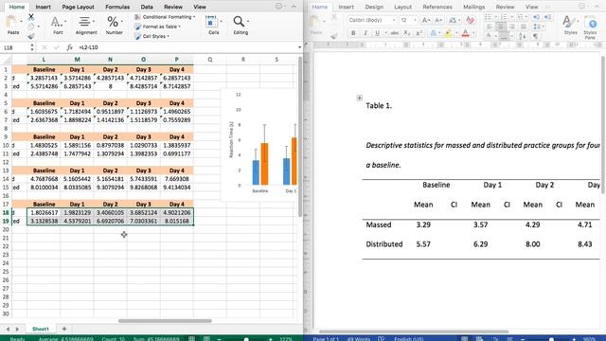Viewport: 606px width, 341px height.
Task: Select column L header in Excel
Action: (x=44, y=60)
